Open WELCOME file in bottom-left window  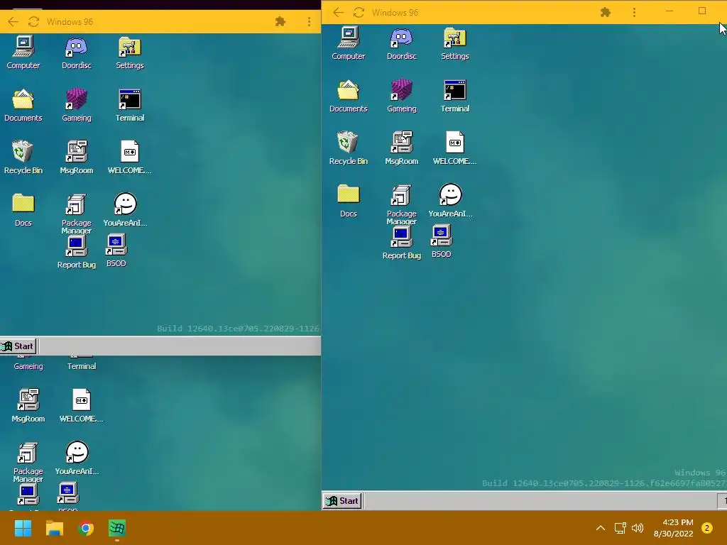(82, 405)
